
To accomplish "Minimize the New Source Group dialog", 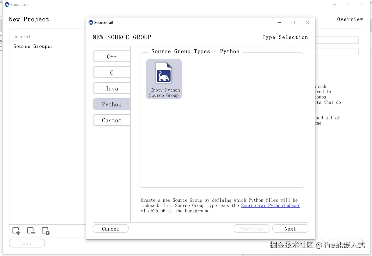I will [x=279, y=22].
